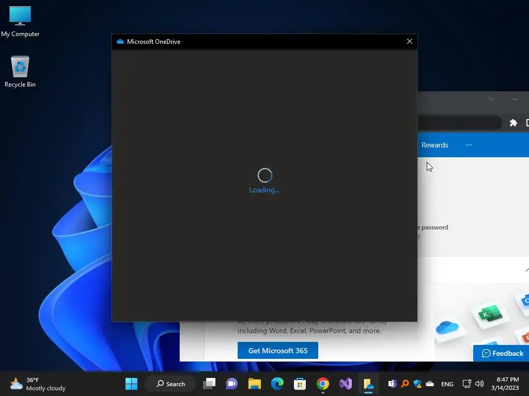Open the three-dots more menu beside Rewards
The height and width of the screenshot is (396, 529).
click(x=469, y=145)
